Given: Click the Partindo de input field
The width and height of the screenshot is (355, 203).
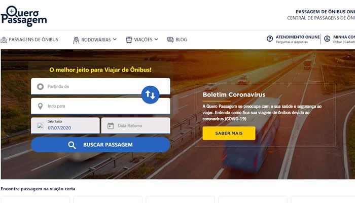Looking at the screenshot, I should tap(100, 86).
